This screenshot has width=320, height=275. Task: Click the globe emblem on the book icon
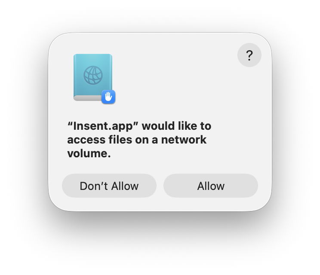[x=93, y=75]
